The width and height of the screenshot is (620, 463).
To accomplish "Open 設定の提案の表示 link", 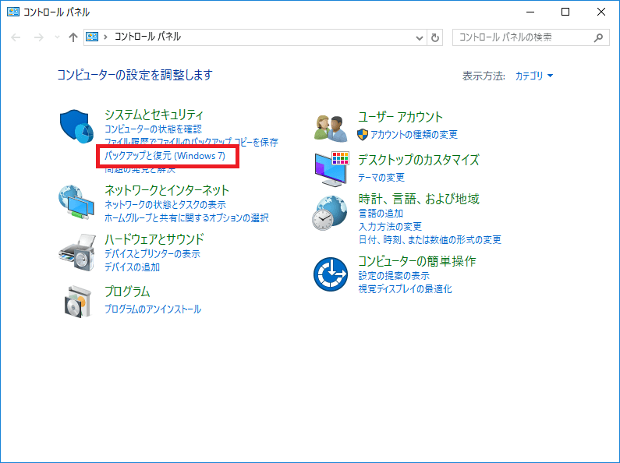I will [394, 275].
